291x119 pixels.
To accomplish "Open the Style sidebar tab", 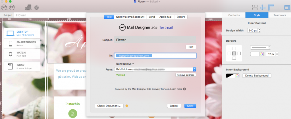I will click(x=257, y=15).
